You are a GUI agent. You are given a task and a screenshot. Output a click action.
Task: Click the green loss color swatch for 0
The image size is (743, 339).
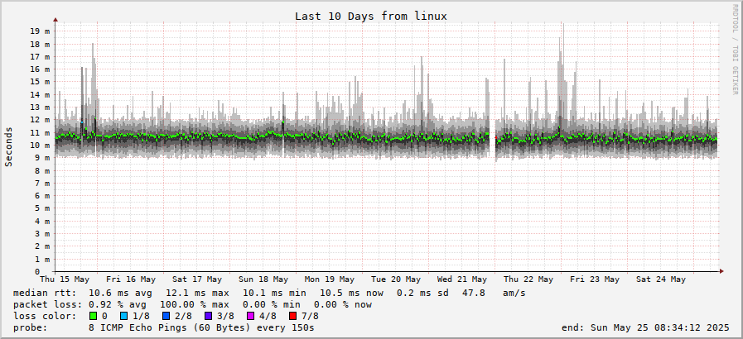pos(93,316)
